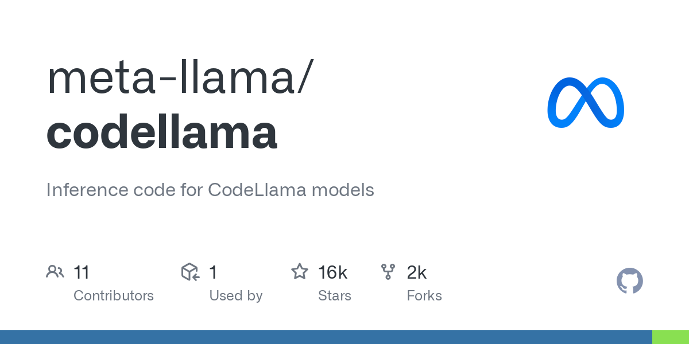Click 'CodeLlama' in the description text
Image resolution: width=689 pixels, height=344 pixels.
coord(257,190)
